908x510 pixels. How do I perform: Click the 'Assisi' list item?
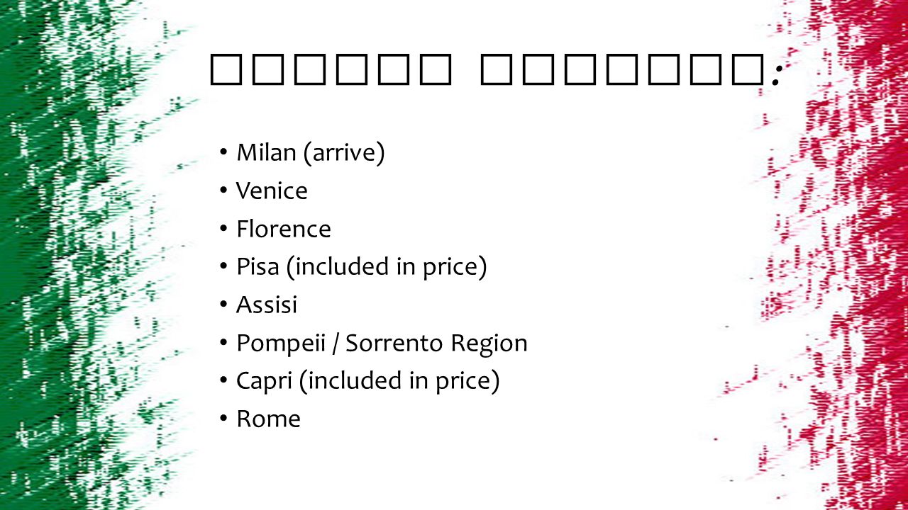click(x=267, y=305)
